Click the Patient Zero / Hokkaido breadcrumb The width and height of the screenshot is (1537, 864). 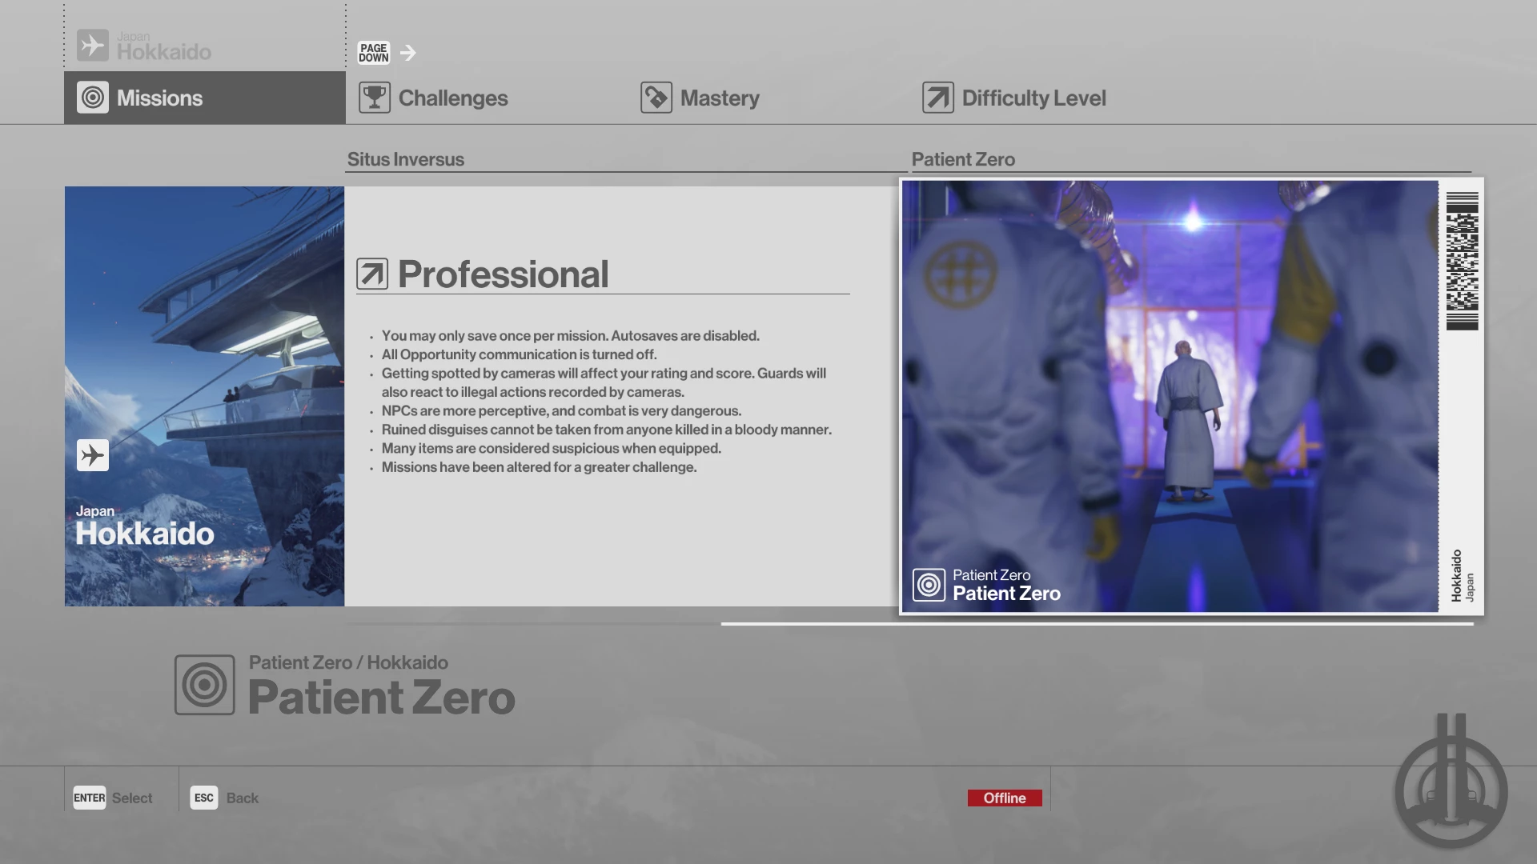coord(348,662)
